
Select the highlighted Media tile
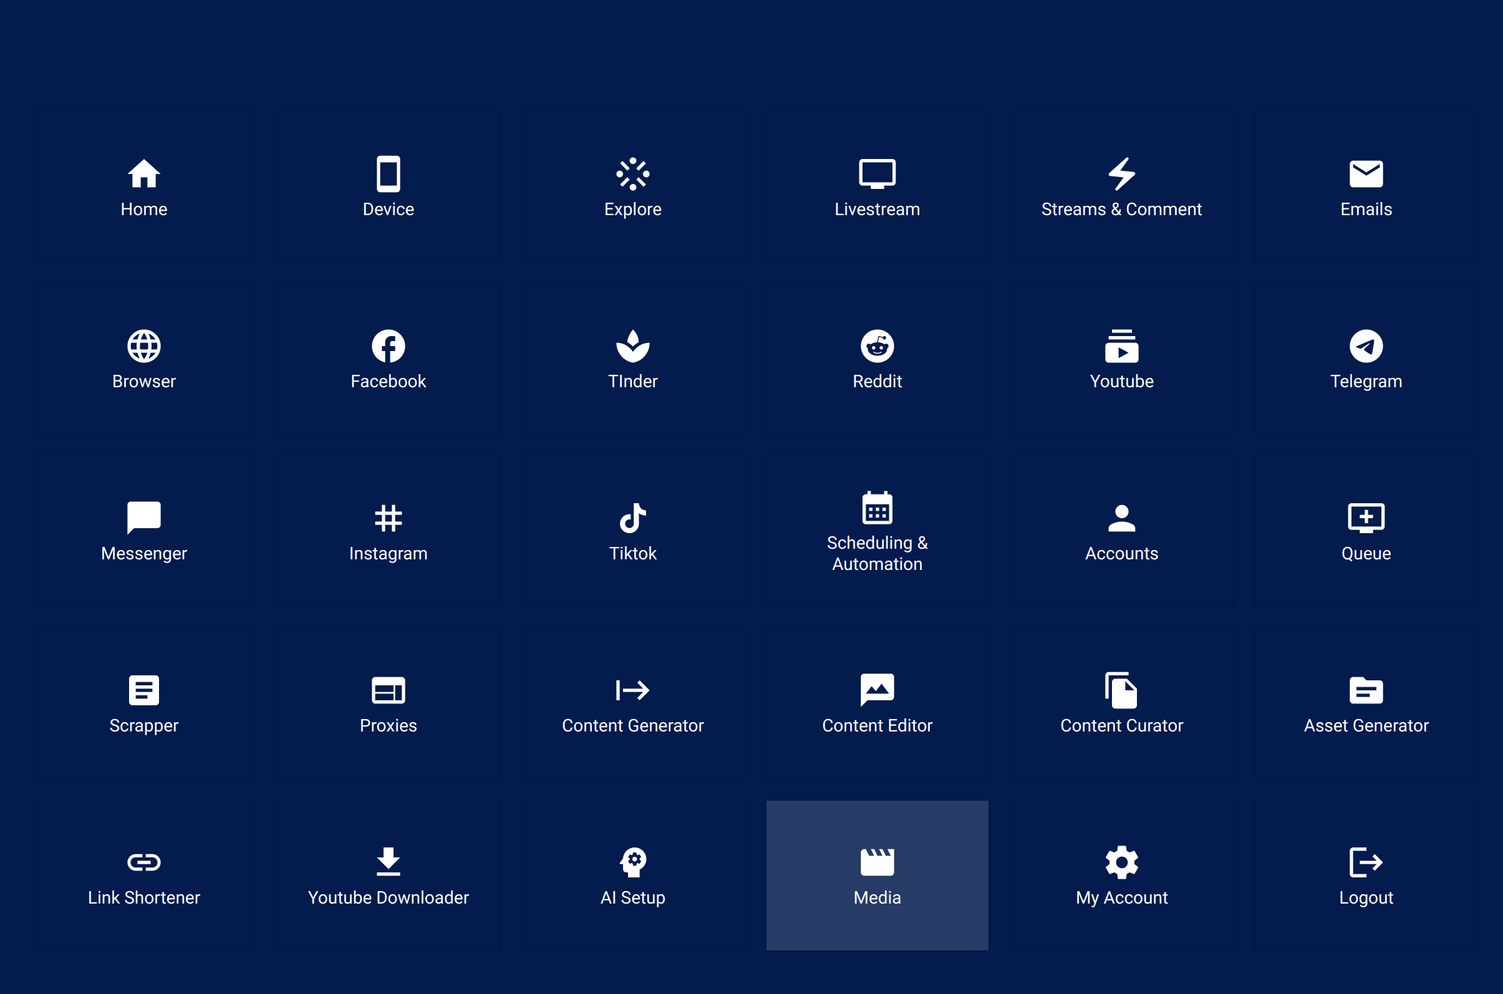coord(877,876)
